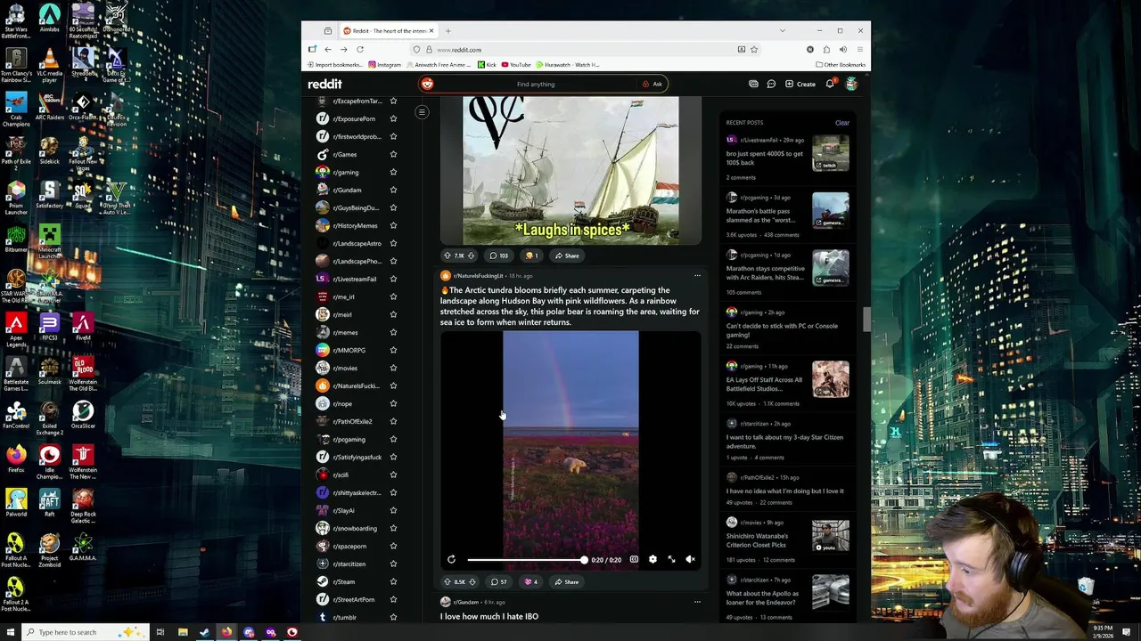Open r/PathOfExile2 in the sidebar

click(352, 421)
